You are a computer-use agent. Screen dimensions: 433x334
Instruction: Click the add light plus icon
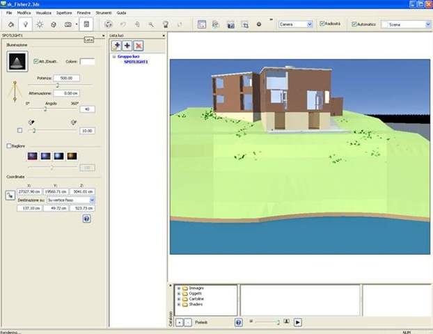pyautogui.click(x=127, y=45)
